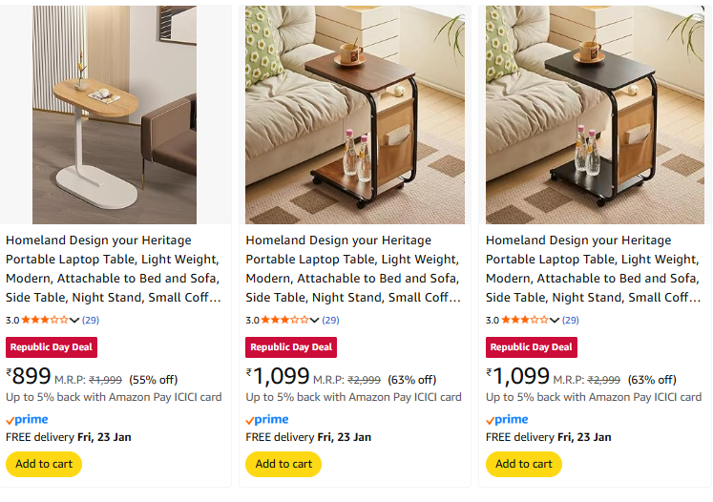The width and height of the screenshot is (713, 502).
Task: Click the Prime logo on the first product
Action: [x=27, y=419]
